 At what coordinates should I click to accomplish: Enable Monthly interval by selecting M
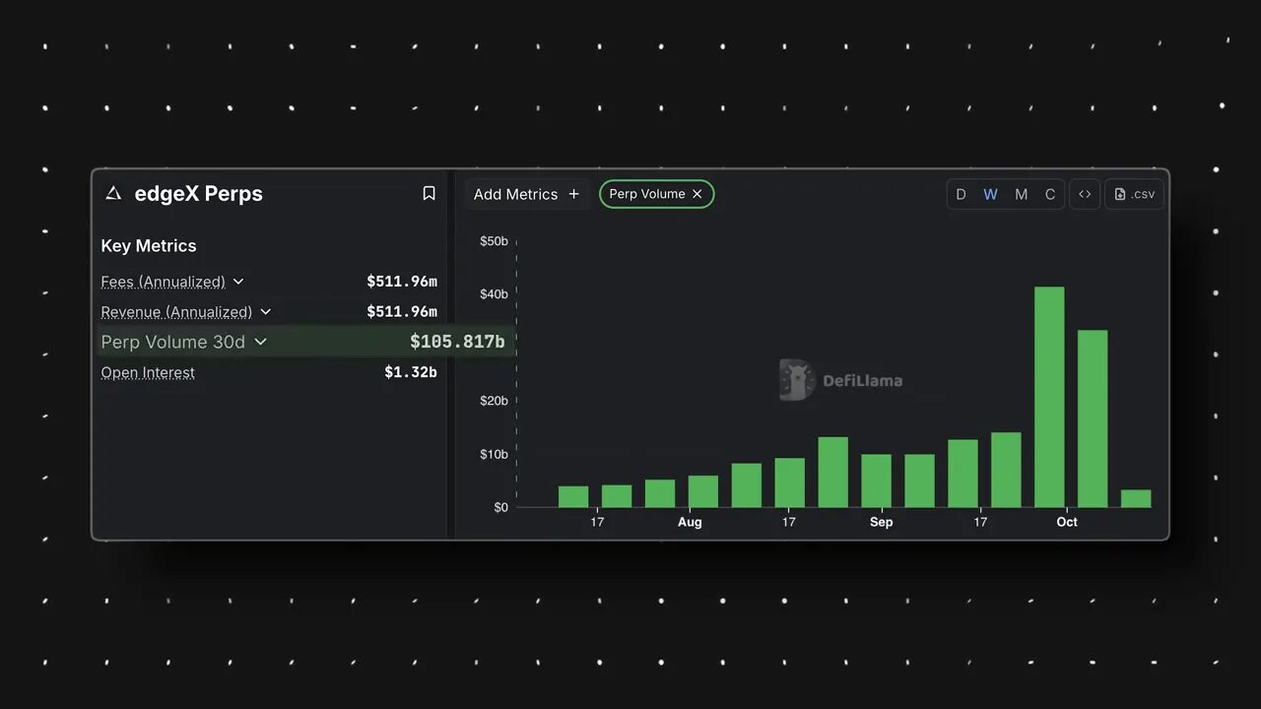(1021, 194)
